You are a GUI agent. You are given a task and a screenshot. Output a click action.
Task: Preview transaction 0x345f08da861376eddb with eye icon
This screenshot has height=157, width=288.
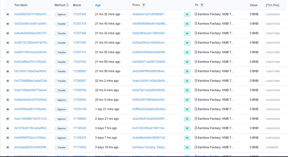click(x=7, y=109)
